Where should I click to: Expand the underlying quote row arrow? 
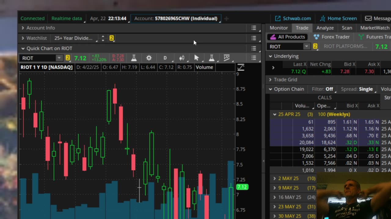(273, 68)
